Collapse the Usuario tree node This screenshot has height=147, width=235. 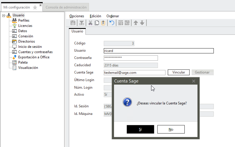(x=3, y=15)
